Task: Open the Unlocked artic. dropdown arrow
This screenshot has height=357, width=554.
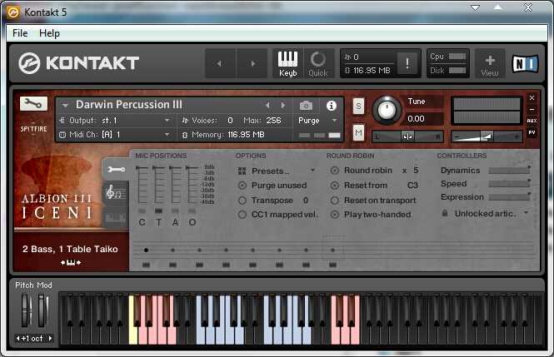Action: (526, 213)
